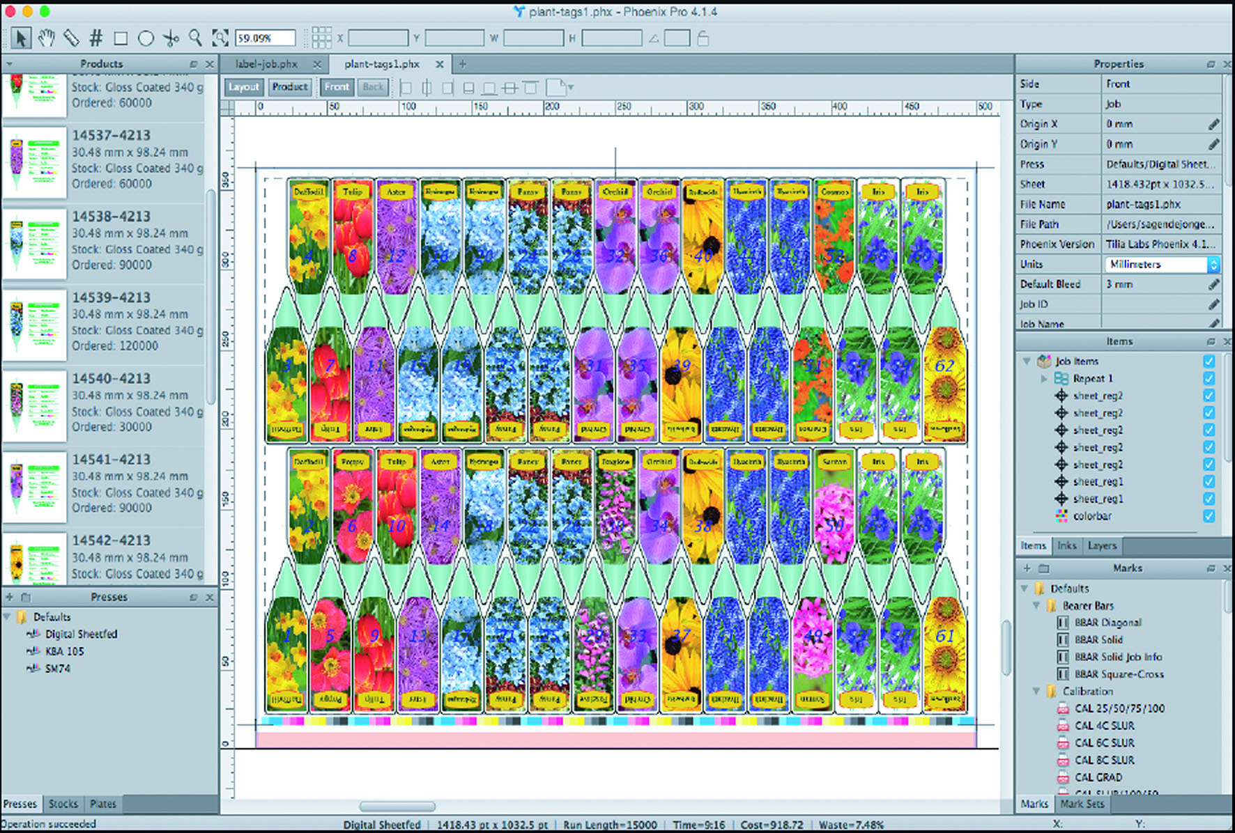Image resolution: width=1235 pixels, height=833 pixels.
Task: Switch to label-job.phx tab
Action: 266,64
